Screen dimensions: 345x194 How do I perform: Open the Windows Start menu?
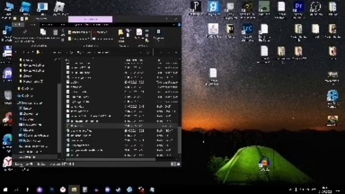5,189
